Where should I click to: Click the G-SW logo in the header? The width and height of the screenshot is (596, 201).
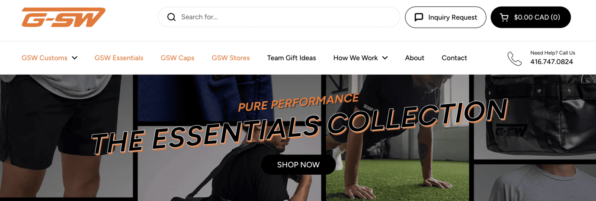coord(64,17)
